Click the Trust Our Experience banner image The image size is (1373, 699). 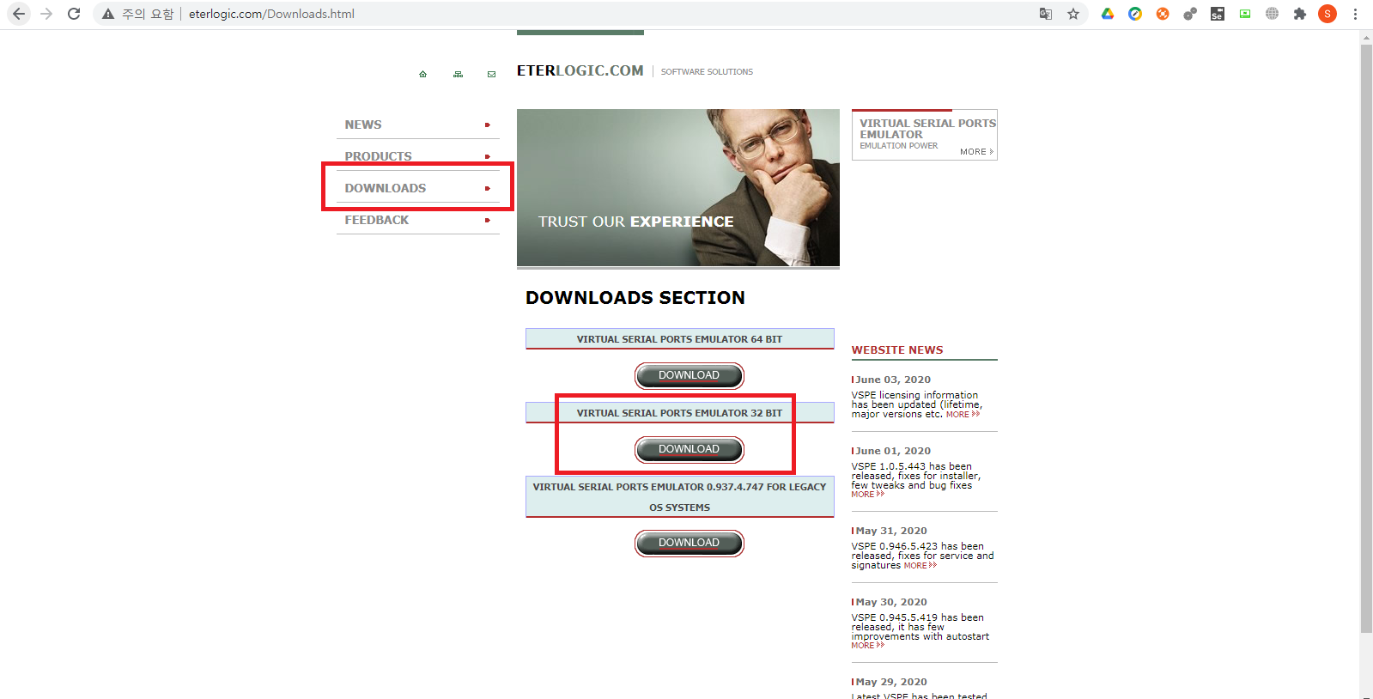click(x=678, y=188)
